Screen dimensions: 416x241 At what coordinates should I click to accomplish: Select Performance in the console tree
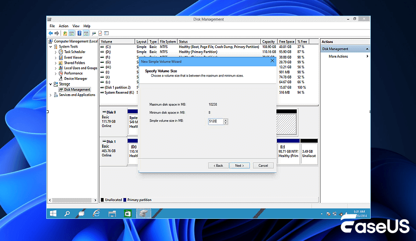pyautogui.click(x=73, y=73)
